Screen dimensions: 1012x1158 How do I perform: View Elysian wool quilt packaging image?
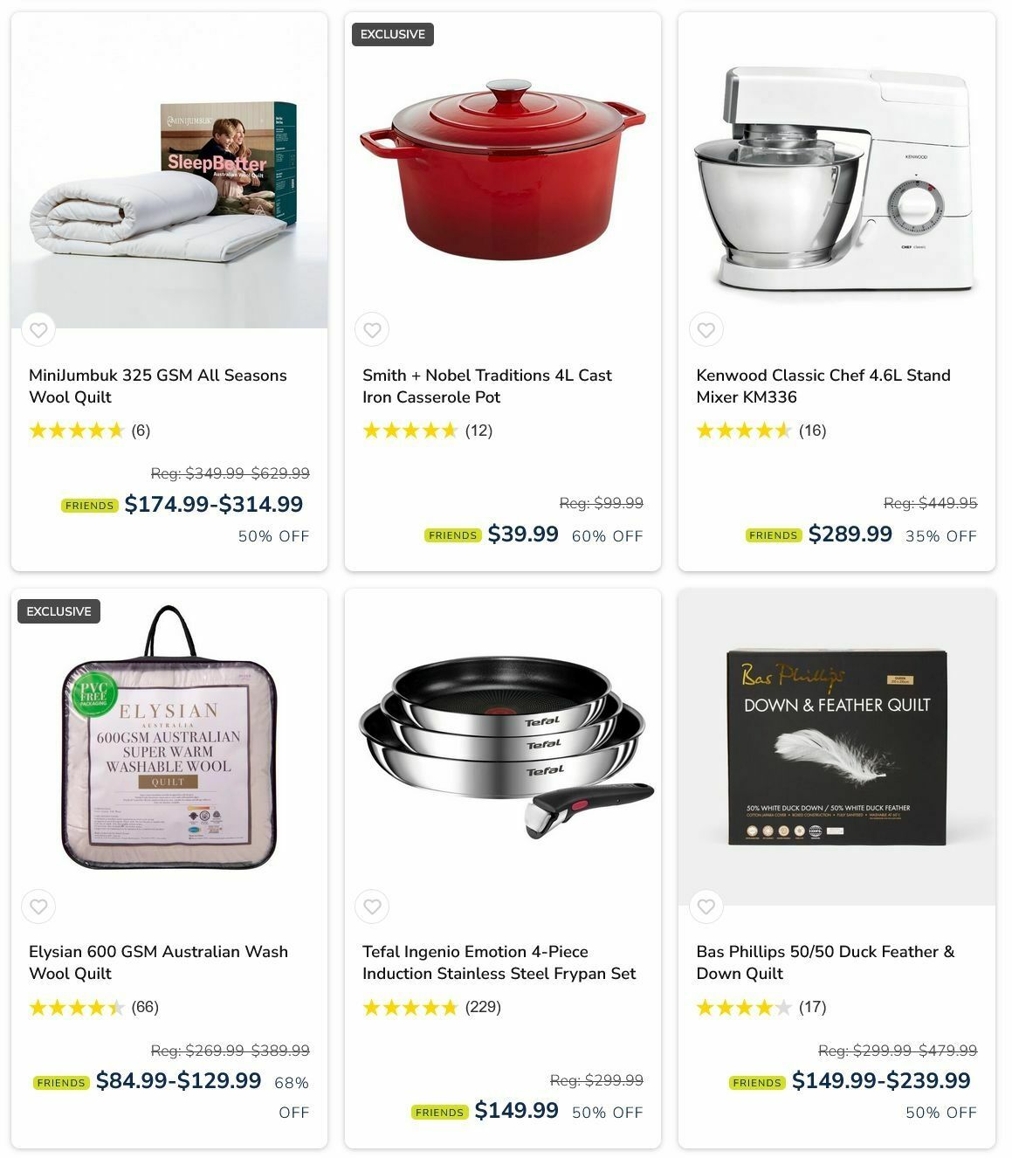169,747
